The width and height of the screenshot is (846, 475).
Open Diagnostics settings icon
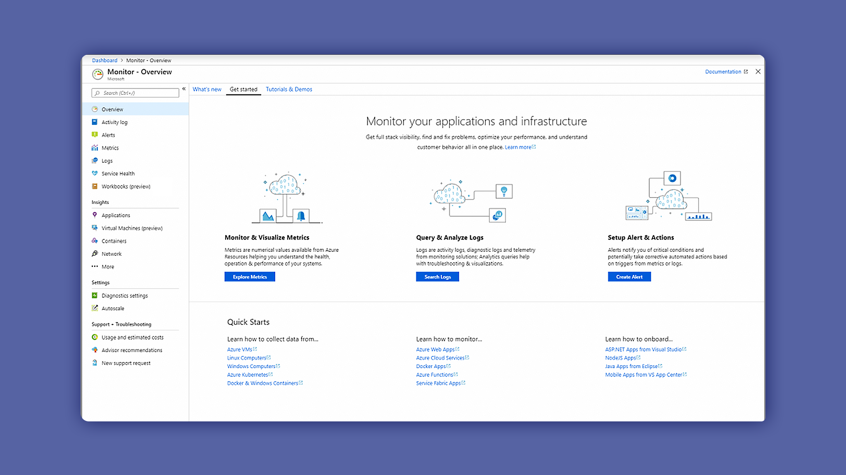(x=95, y=295)
